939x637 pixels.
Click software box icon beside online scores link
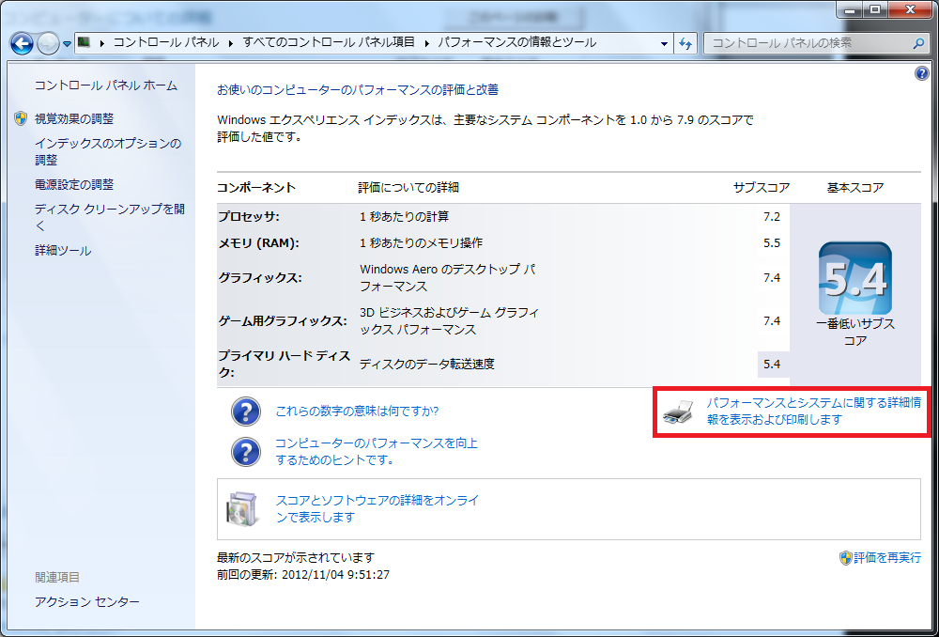click(x=242, y=509)
